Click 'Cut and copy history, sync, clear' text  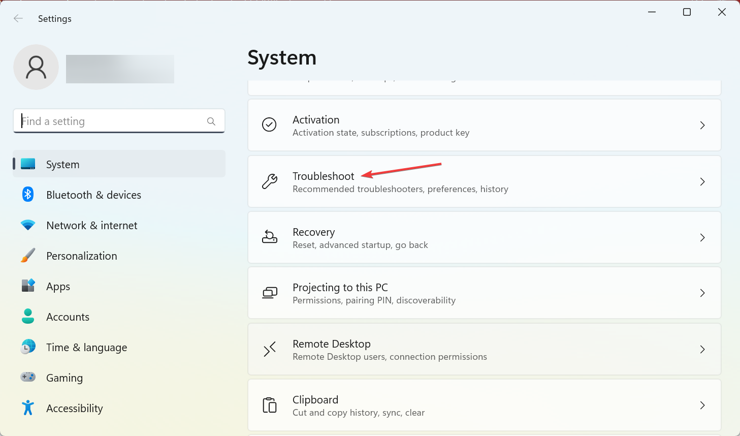(x=359, y=413)
